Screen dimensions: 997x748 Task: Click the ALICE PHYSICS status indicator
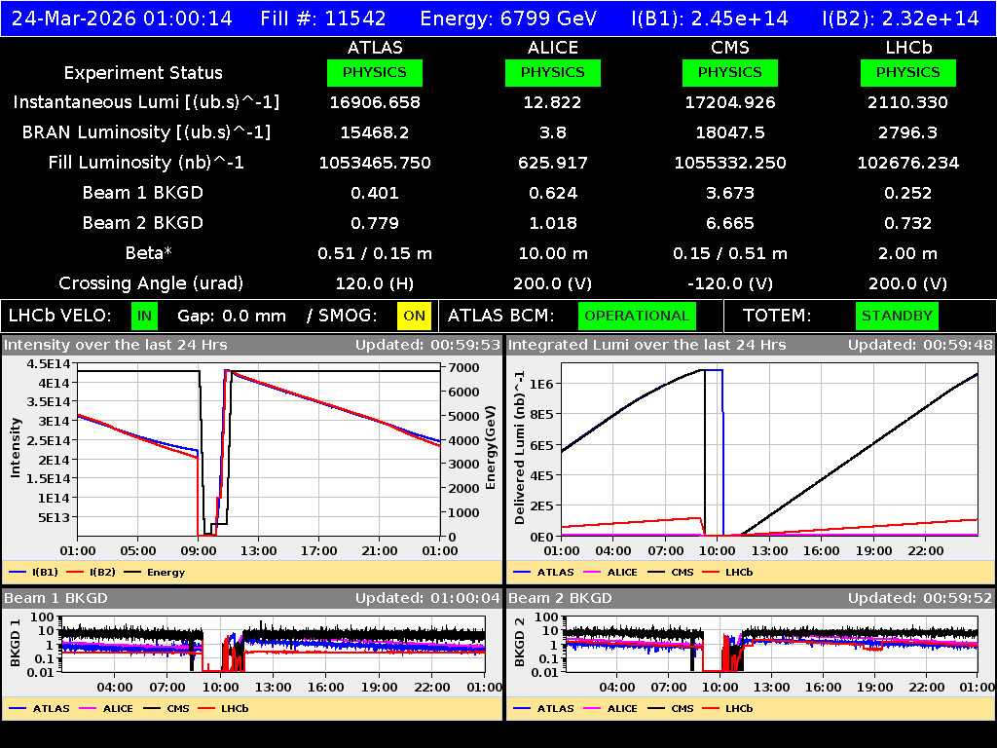tap(552, 72)
